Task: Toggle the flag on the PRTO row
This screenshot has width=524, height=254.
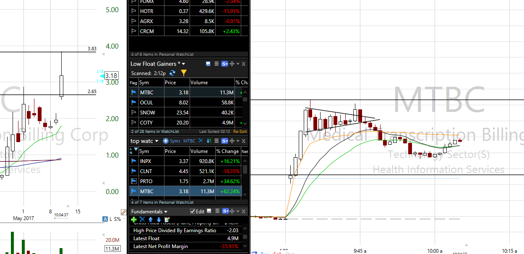Action: click(x=134, y=181)
